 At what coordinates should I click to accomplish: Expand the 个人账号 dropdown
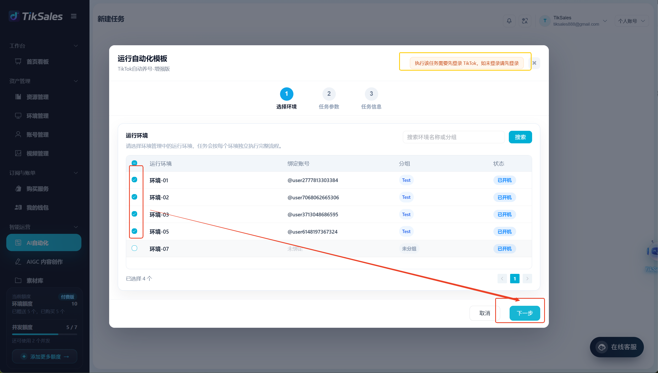click(x=631, y=21)
